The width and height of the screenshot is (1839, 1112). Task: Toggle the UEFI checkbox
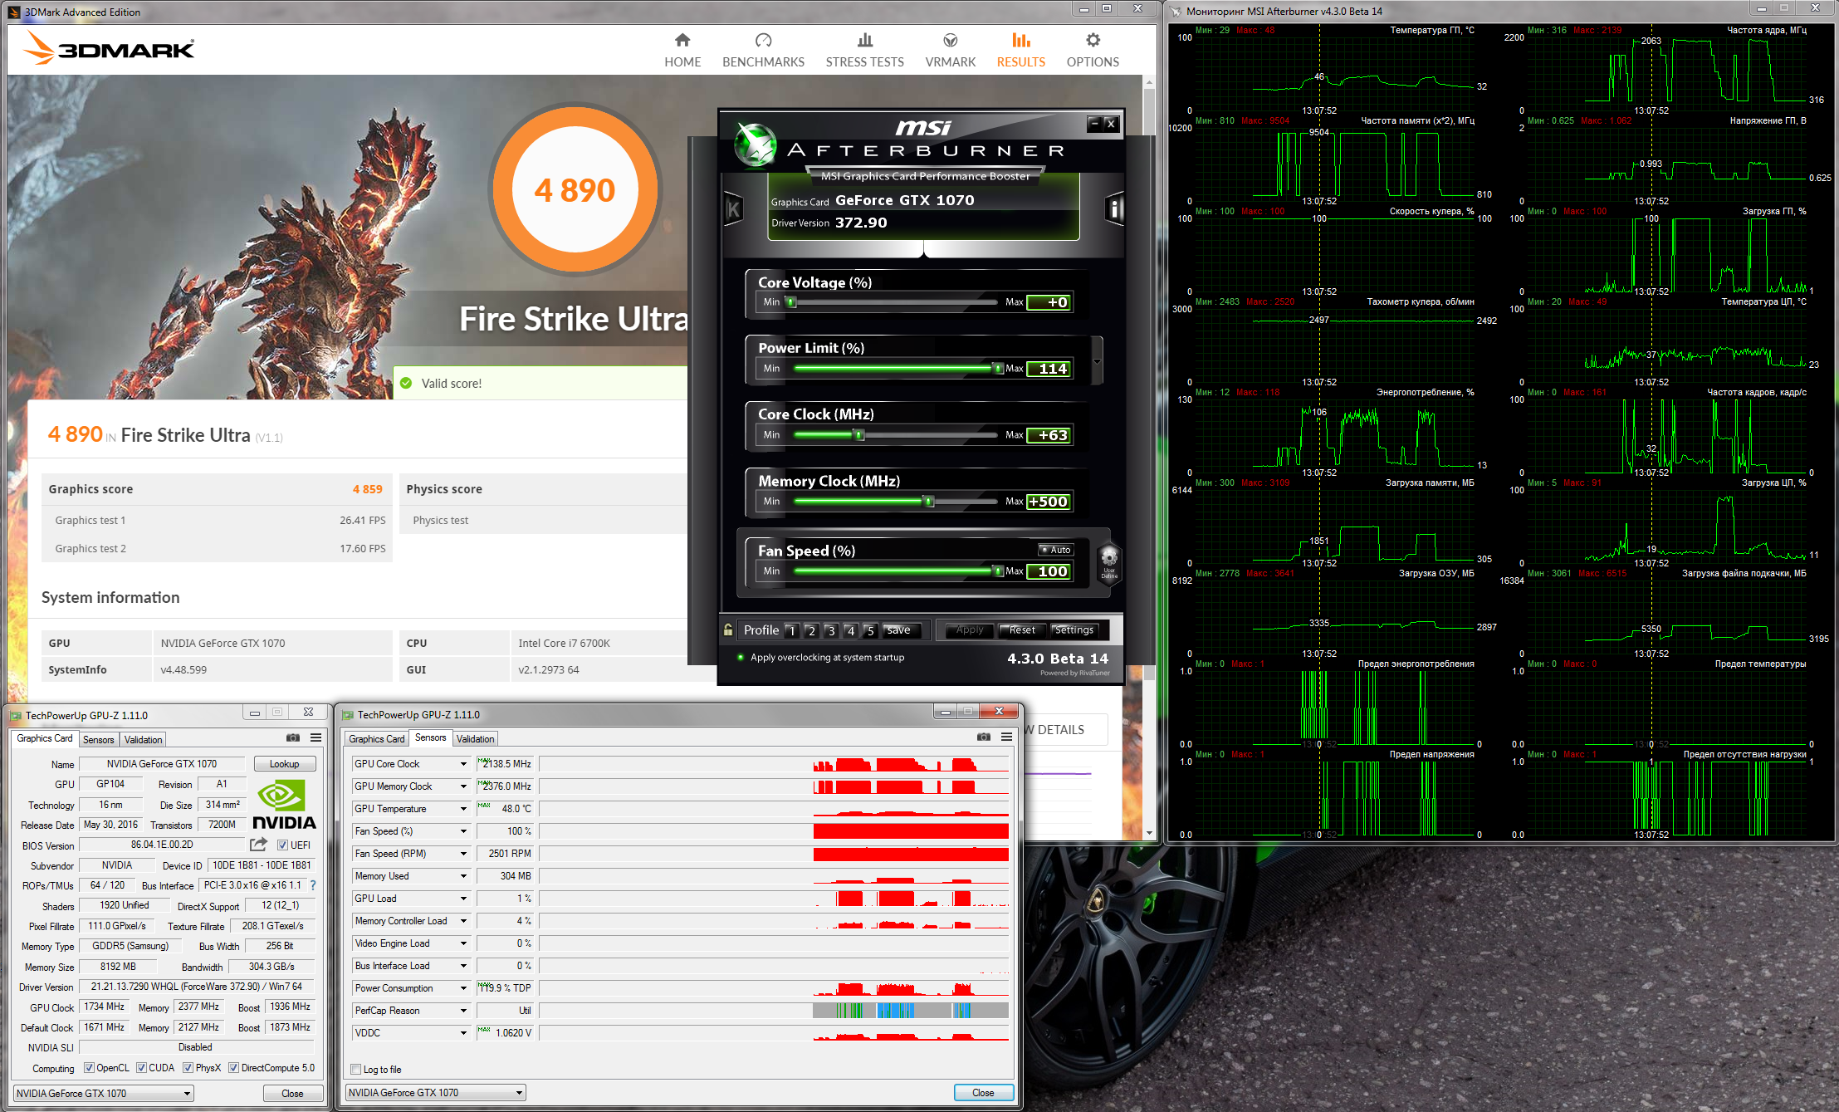(x=282, y=845)
